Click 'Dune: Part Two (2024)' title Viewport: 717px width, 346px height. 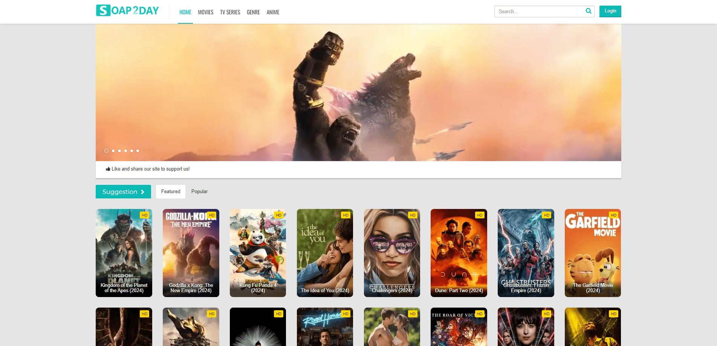(459, 291)
